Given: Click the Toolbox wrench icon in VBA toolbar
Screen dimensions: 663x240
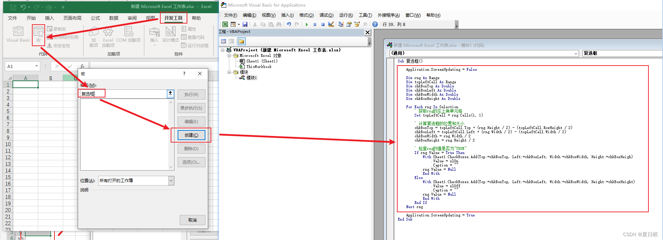Looking at the screenshot, I should [365, 24].
